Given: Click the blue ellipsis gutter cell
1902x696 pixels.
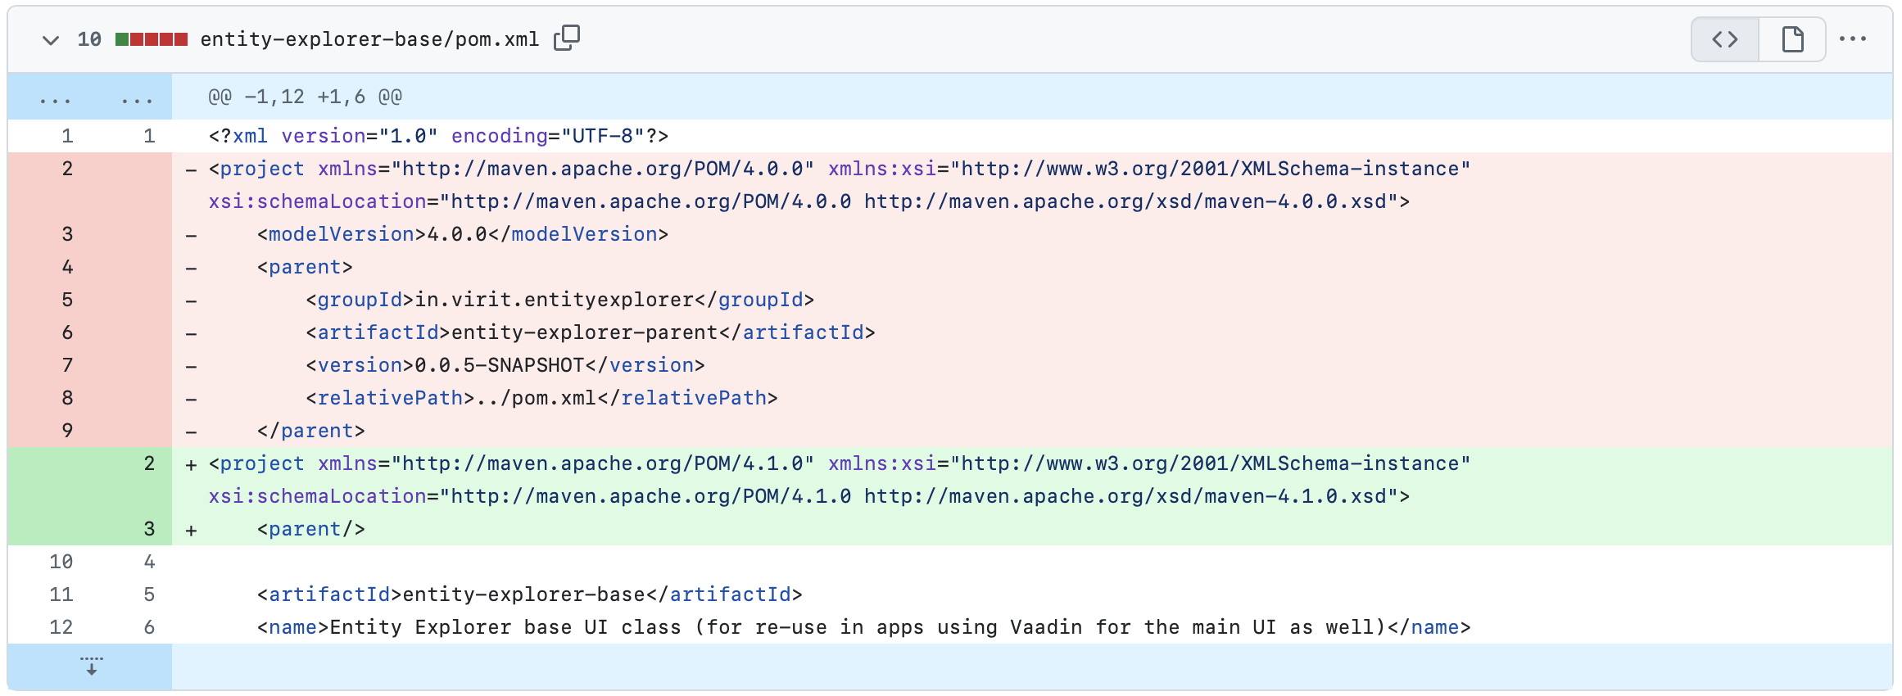Looking at the screenshot, I should click(55, 96).
